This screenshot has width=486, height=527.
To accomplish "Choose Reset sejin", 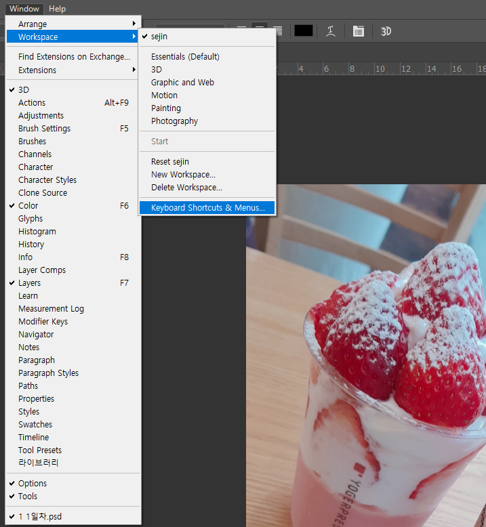I will pos(207,162).
